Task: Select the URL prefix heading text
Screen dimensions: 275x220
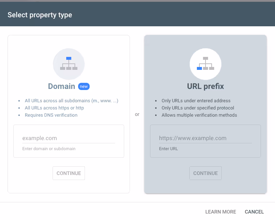Action: click(x=206, y=86)
